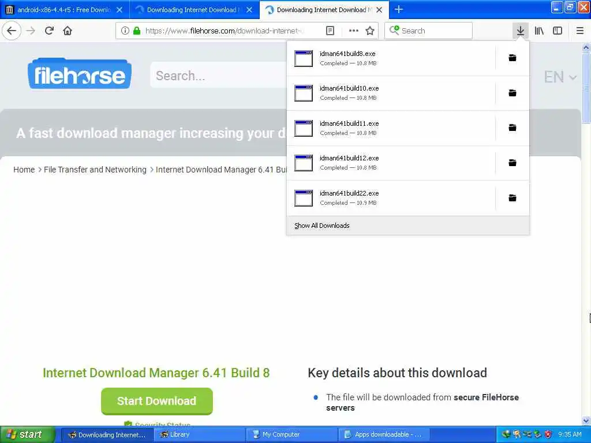Screen dimensions: 591x443
Task: Reload the current page
Action: [x=49, y=31]
